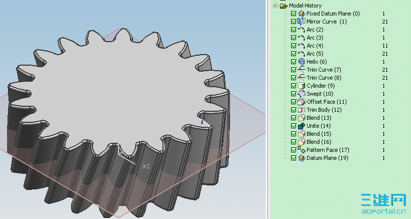
Task: Toggle the Mirror Curve (1) checkbox
Action: point(293,22)
